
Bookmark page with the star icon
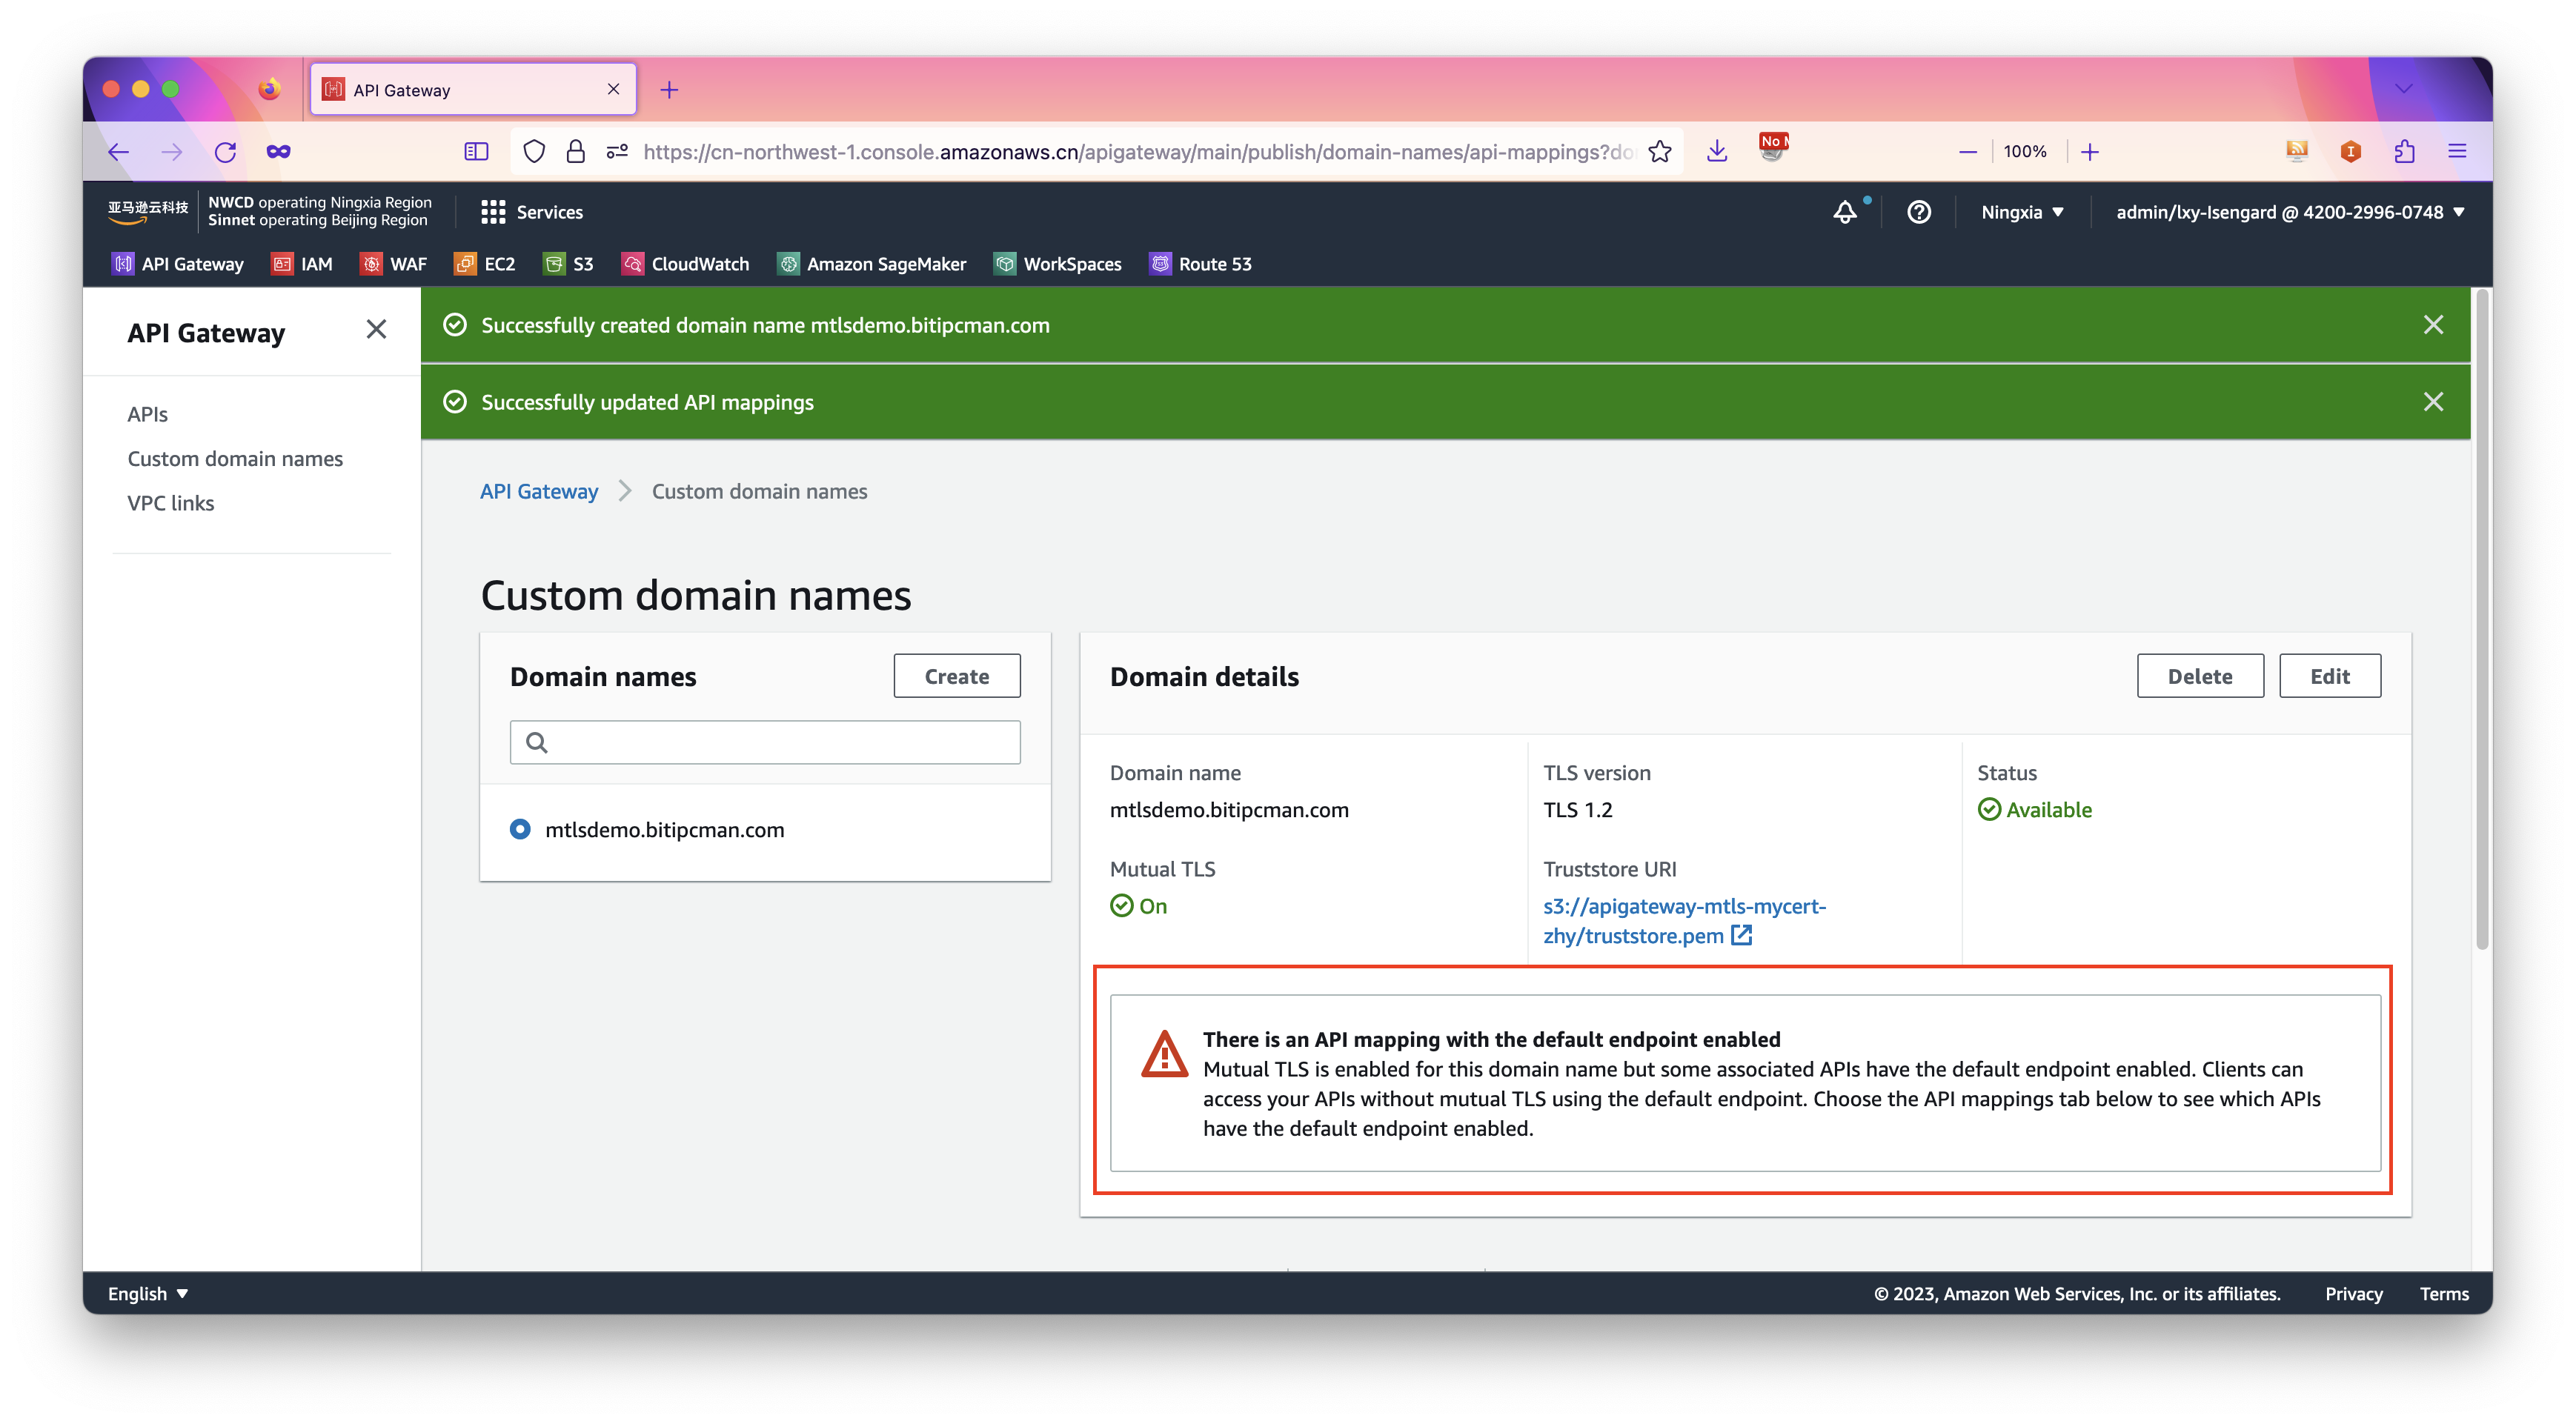(x=1660, y=152)
